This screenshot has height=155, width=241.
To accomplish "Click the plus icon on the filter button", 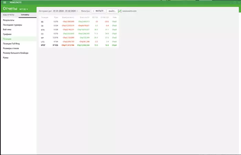I will coord(93,11).
